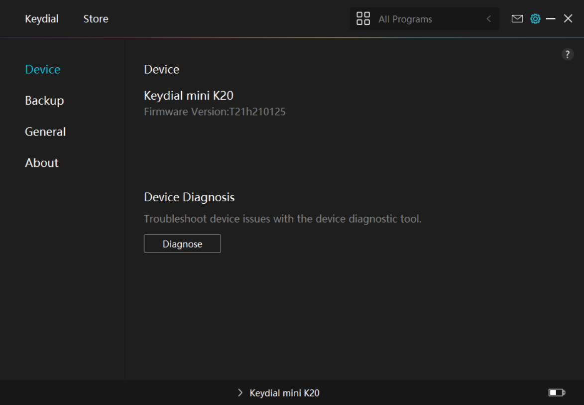The width and height of the screenshot is (584, 405).
Task: Open the General settings section
Action: [45, 132]
